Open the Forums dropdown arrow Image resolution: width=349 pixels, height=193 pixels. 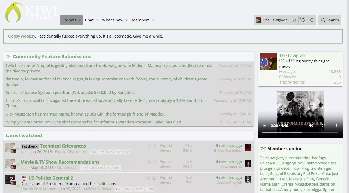80,20
